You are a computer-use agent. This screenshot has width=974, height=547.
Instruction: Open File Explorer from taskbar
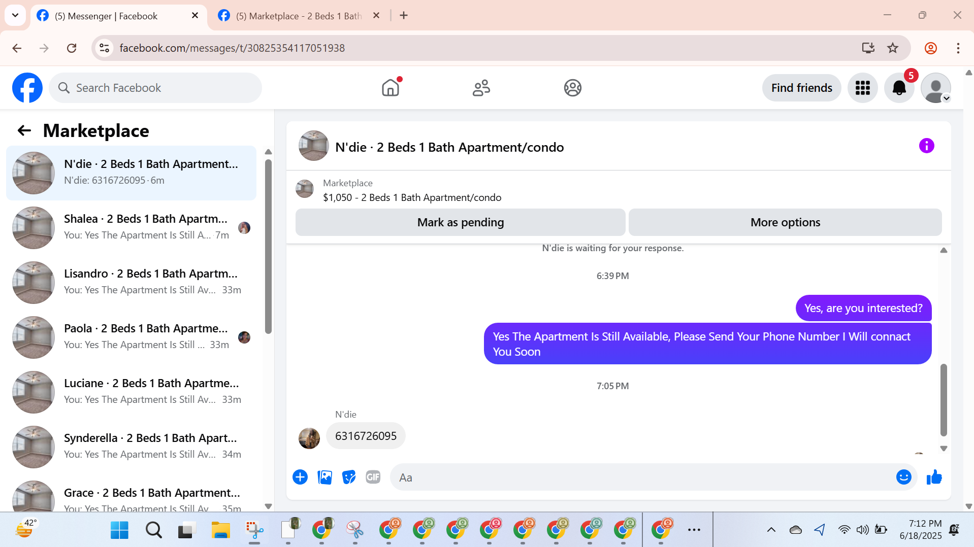point(220,530)
